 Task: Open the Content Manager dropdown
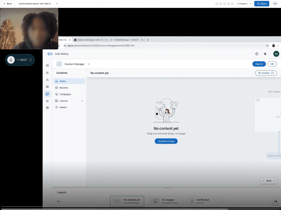88,64
